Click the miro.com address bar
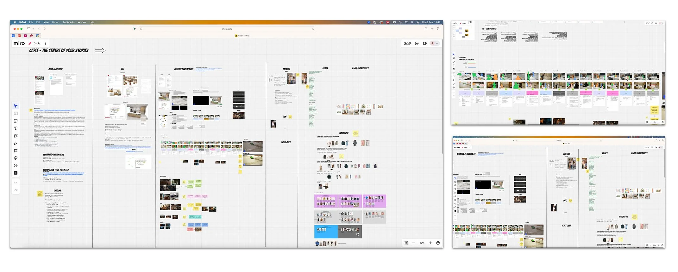This screenshot has height=272, width=678. tap(227, 29)
